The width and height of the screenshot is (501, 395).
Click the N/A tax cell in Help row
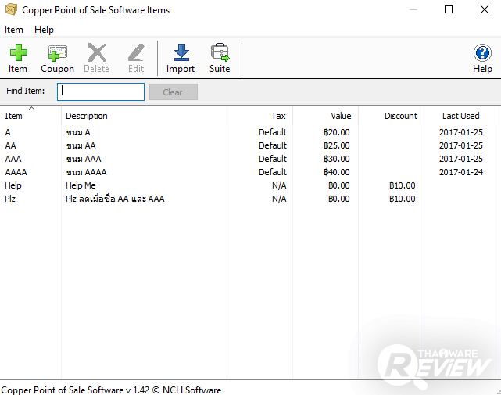pyautogui.click(x=279, y=185)
